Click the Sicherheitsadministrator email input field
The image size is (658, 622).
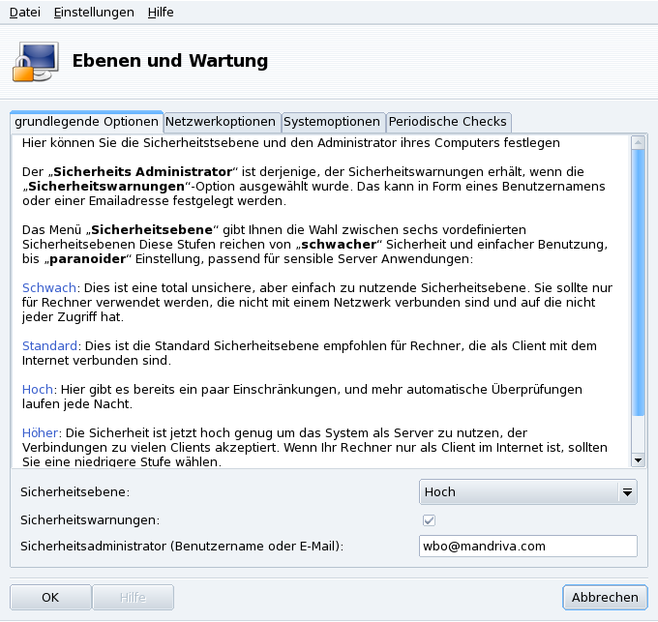tap(528, 547)
